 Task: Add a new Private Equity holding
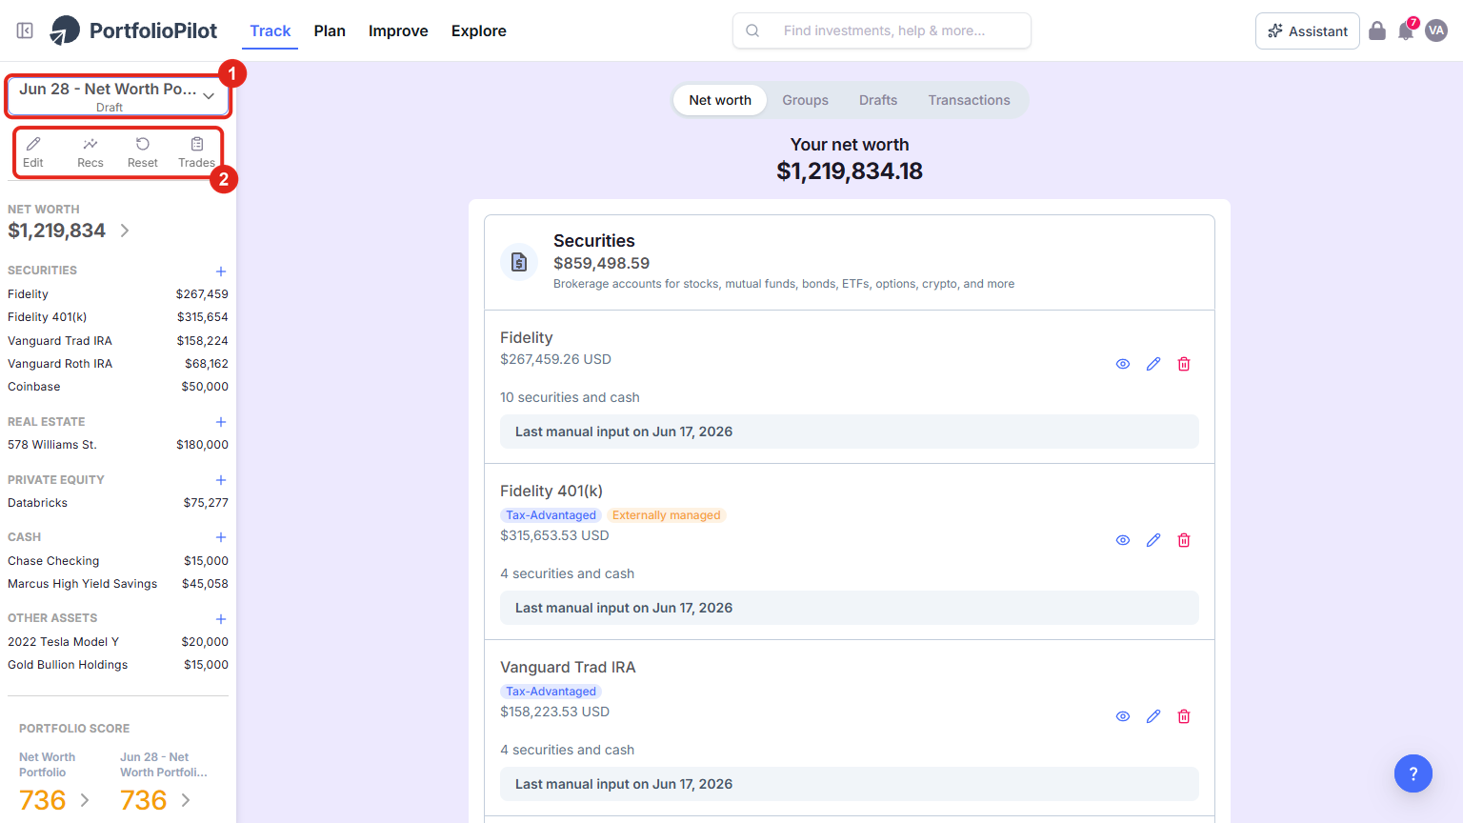point(221,480)
